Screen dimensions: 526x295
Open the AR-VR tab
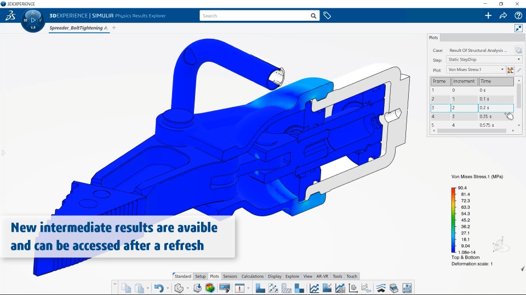click(x=322, y=276)
